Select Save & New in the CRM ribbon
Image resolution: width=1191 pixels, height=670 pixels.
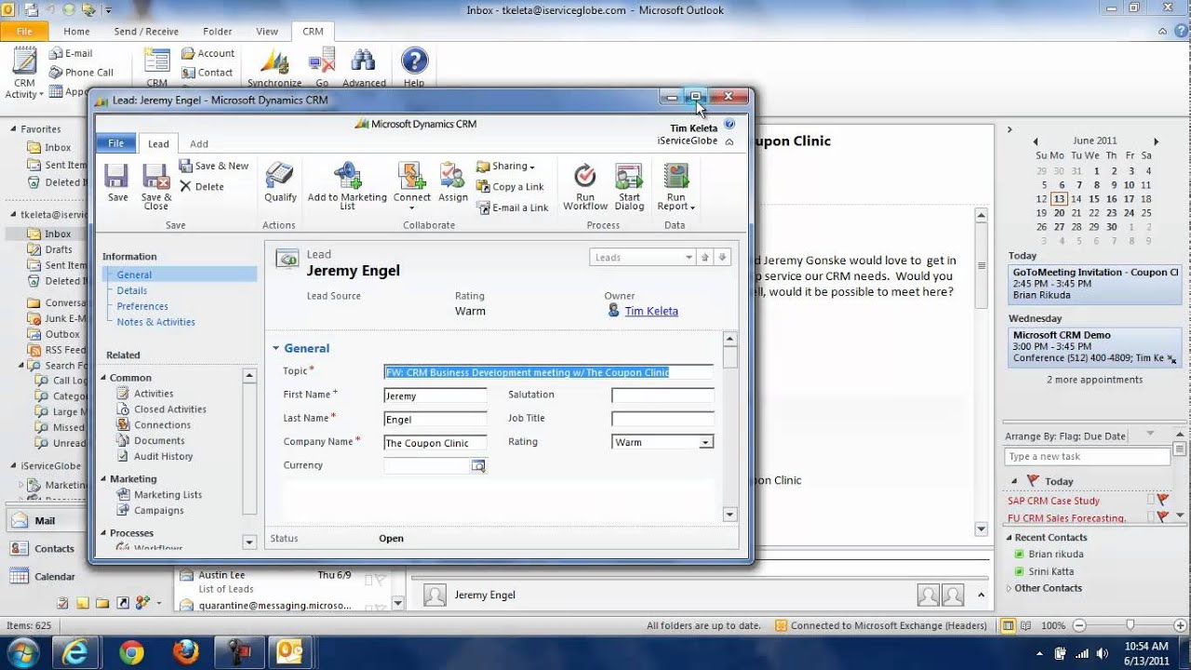tap(214, 166)
